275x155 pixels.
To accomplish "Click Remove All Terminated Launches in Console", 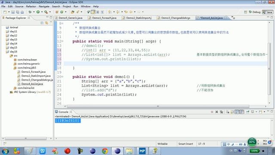I will point(221,112).
